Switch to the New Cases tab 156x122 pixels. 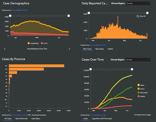point(87,49)
